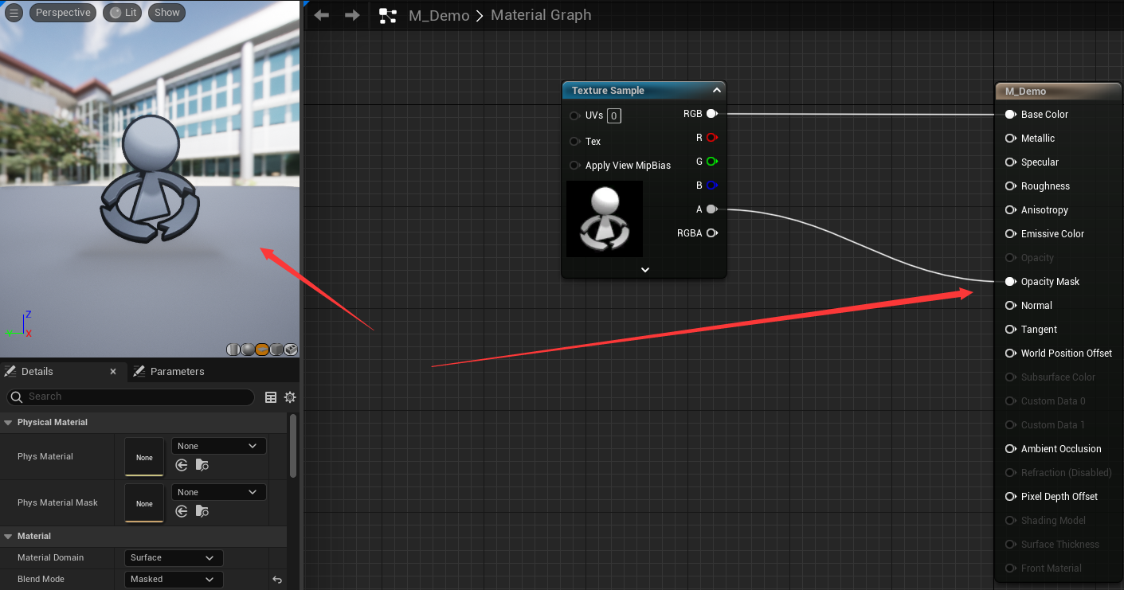Click the Apply View MipBias input pin

574,166
